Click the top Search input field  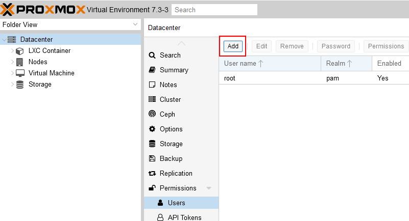point(214,10)
